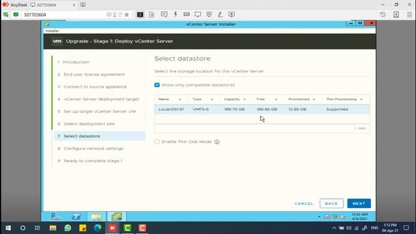Open Thin Provisioning column filter dropdown

(361, 99)
